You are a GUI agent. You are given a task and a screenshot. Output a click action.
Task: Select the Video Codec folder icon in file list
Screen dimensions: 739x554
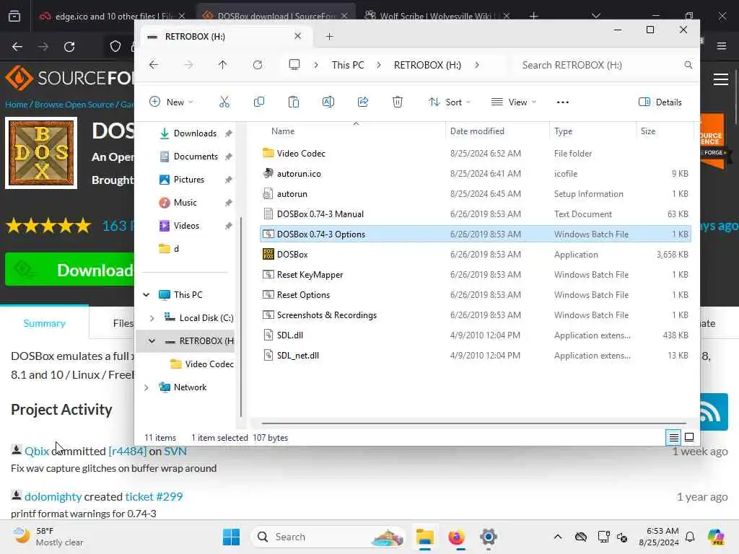pos(268,153)
